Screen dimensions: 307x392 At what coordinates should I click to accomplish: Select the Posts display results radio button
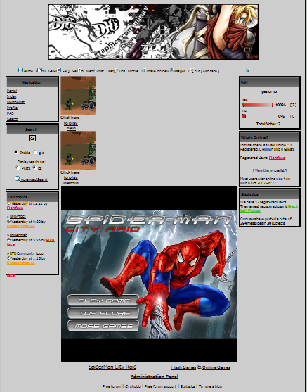[x=18, y=167]
